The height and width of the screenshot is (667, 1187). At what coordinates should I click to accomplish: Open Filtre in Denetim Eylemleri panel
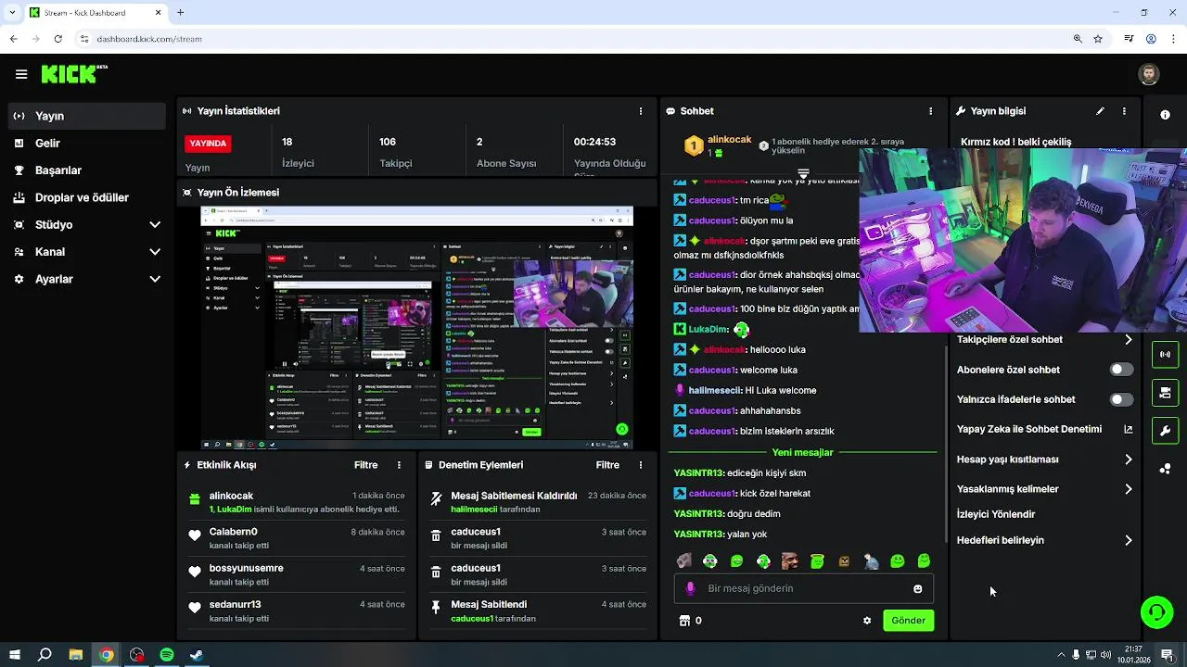click(607, 465)
